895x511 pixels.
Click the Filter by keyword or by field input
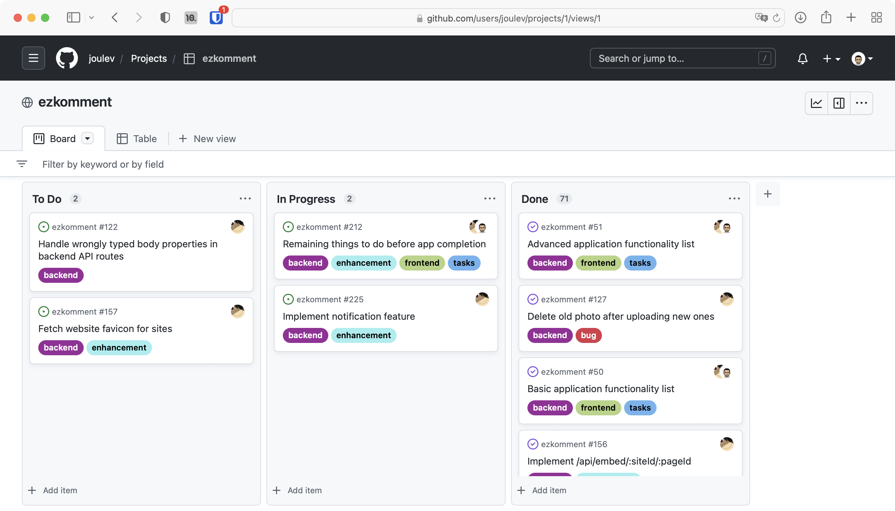point(103,164)
